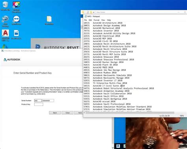Open the New folder icon on the desktop
The height and width of the screenshot is (149, 187).
(49, 20)
